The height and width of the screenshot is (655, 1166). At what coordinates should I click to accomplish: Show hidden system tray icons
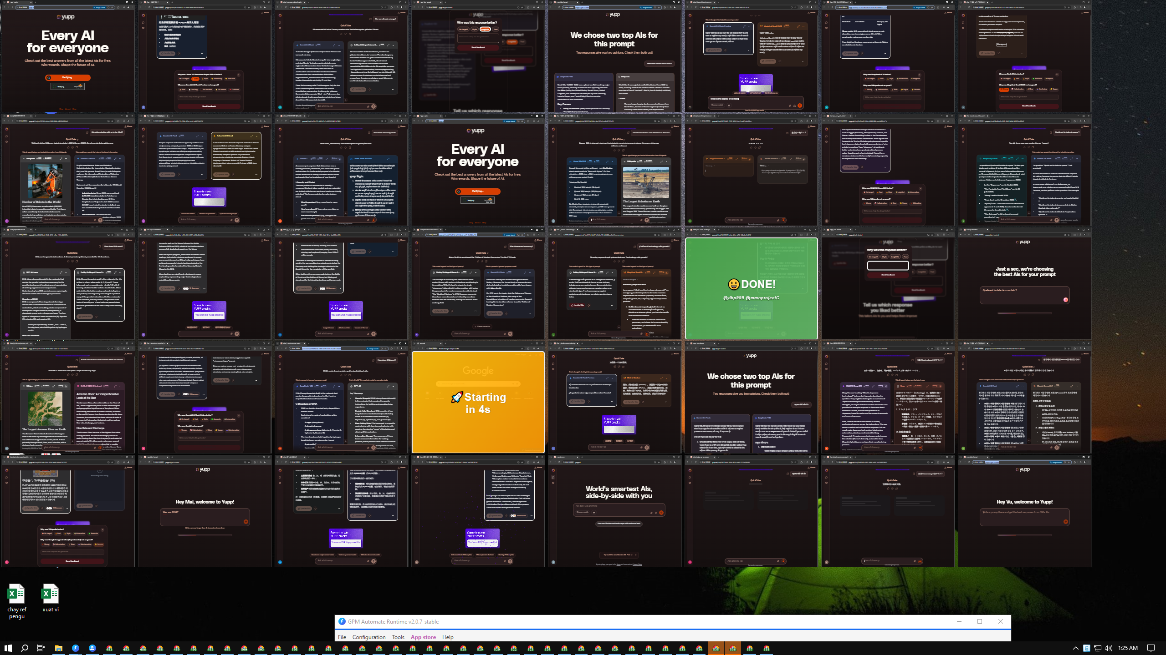(1076, 648)
